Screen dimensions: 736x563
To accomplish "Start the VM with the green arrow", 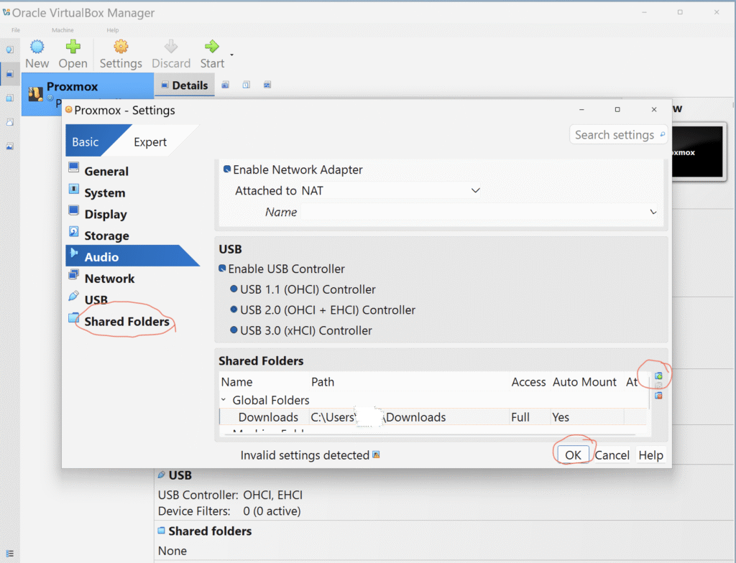I will (x=212, y=47).
